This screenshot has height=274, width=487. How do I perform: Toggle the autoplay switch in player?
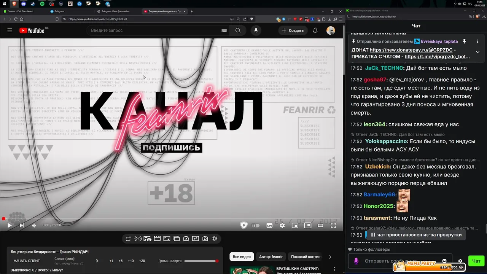pos(256,225)
